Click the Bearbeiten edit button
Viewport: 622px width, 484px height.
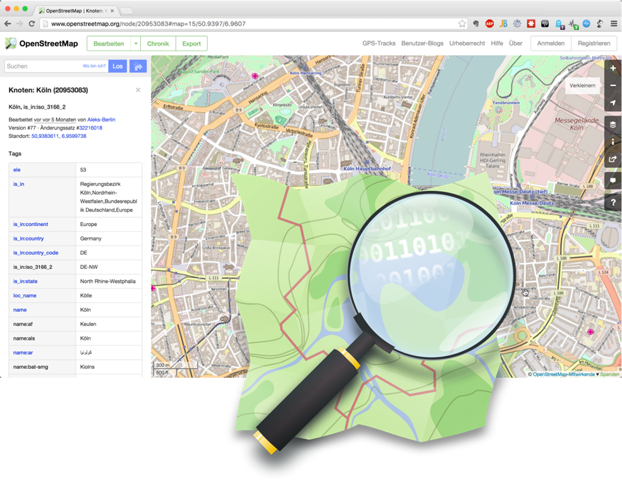click(x=109, y=44)
